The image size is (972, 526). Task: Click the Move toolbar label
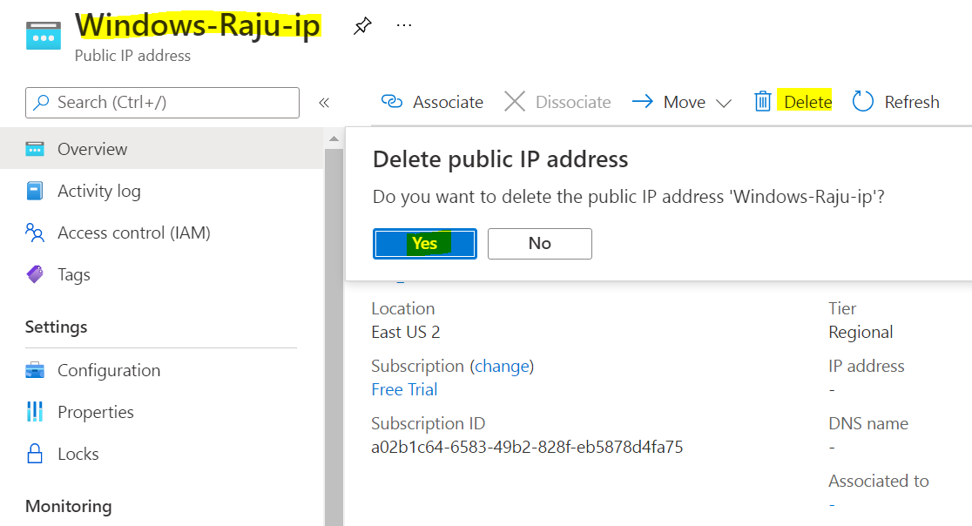coord(685,102)
